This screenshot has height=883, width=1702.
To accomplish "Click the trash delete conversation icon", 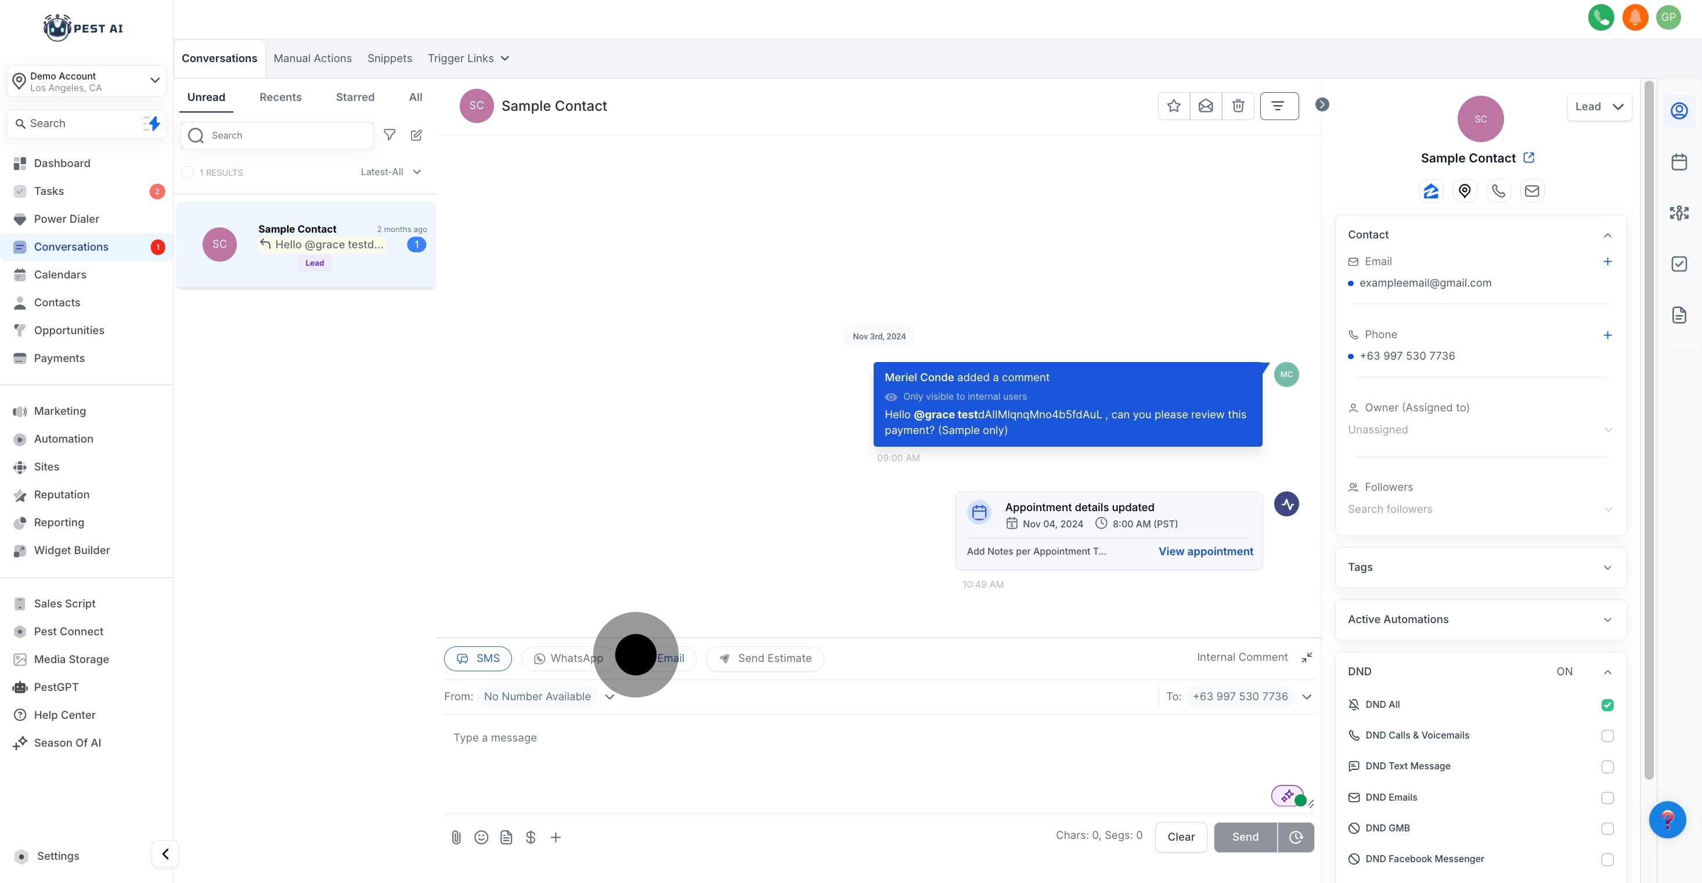I will [1238, 106].
